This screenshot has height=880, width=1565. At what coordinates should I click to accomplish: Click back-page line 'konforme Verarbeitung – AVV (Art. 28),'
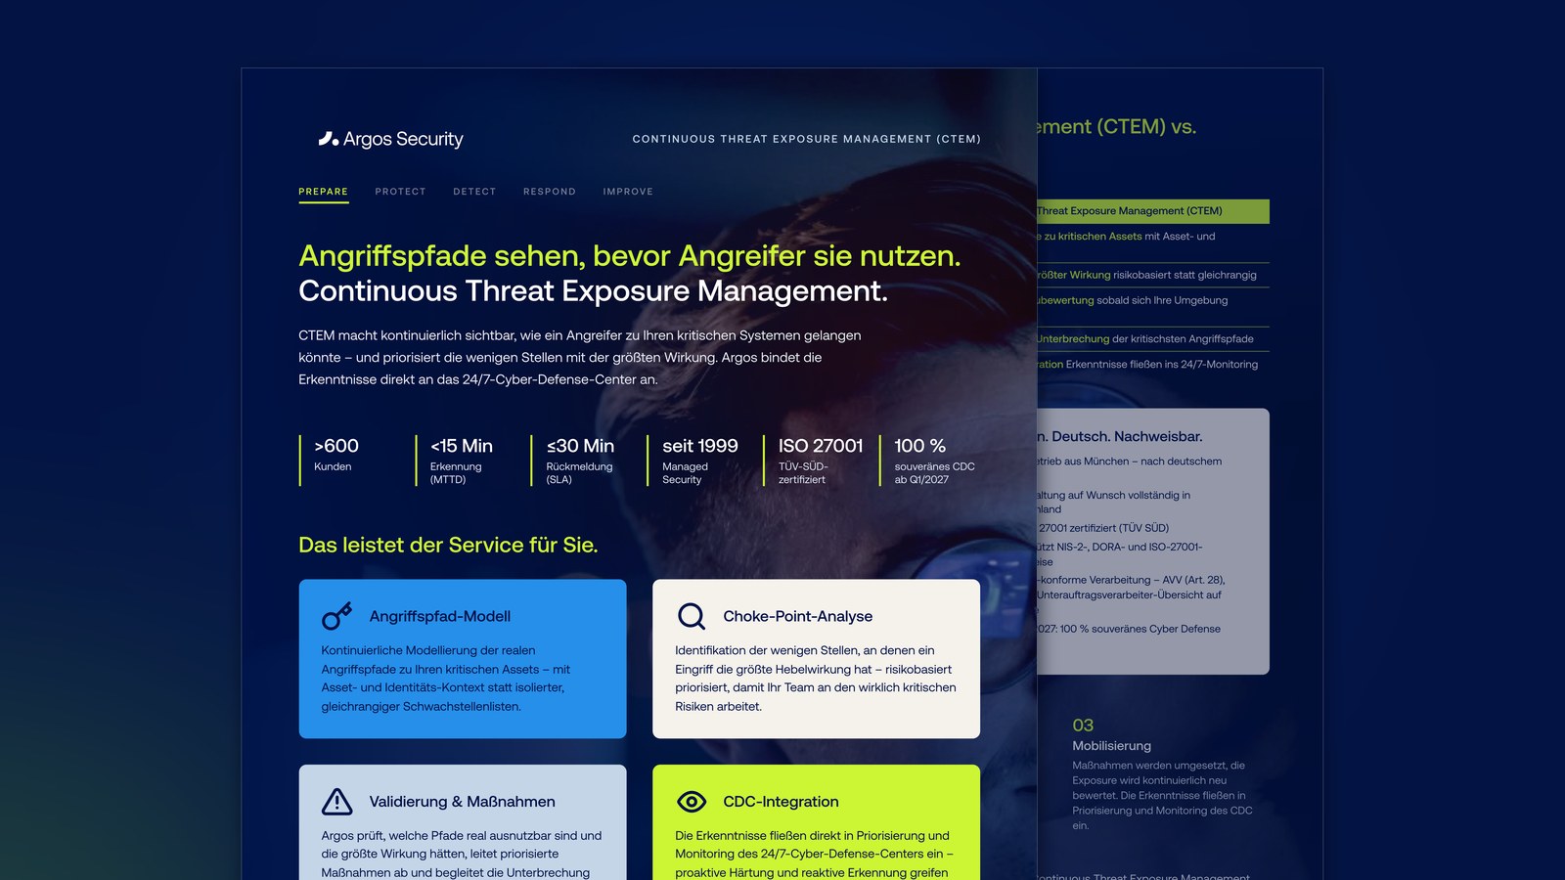(x=1132, y=580)
